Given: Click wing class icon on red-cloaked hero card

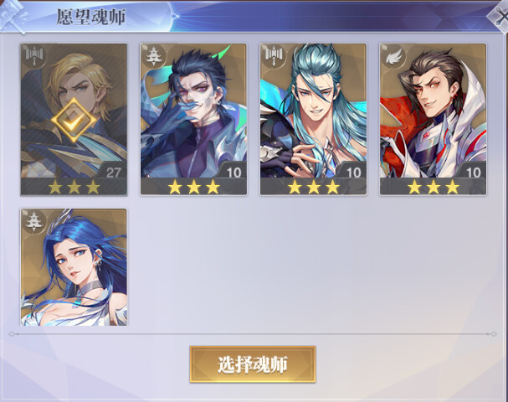Looking at the screenshot, I should (394, 56).
